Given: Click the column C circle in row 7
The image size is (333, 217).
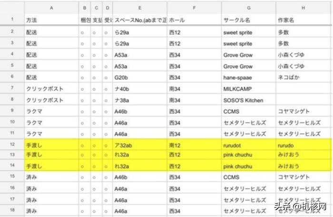Looking at the screenshot, I should tap(94, 89).
